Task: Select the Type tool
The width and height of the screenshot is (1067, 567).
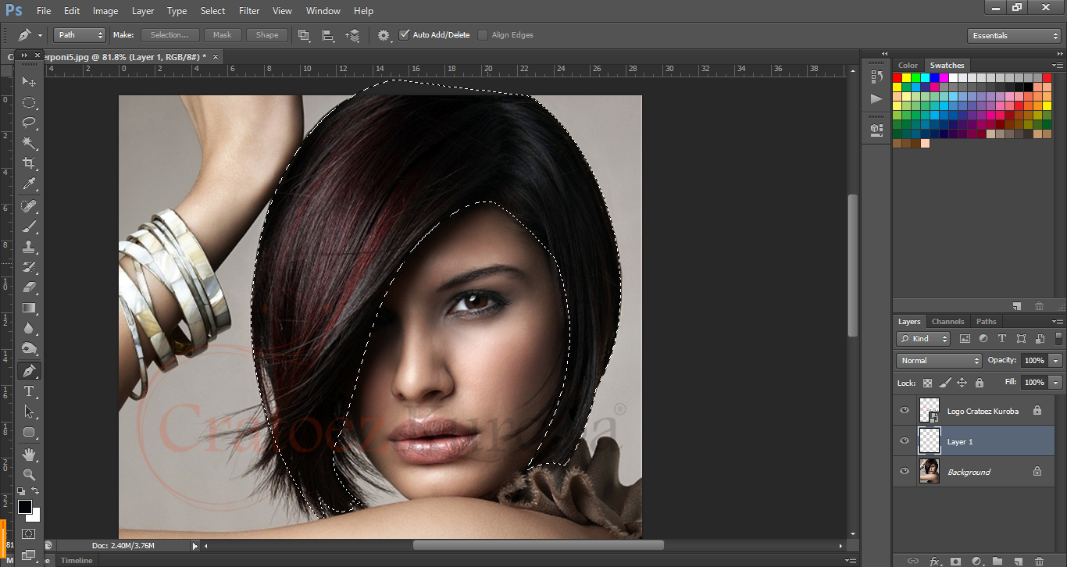Action: click(30, 391)
